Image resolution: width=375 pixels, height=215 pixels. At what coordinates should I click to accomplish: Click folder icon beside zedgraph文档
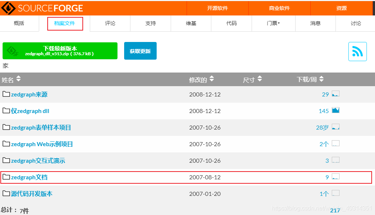pos(6,177)
